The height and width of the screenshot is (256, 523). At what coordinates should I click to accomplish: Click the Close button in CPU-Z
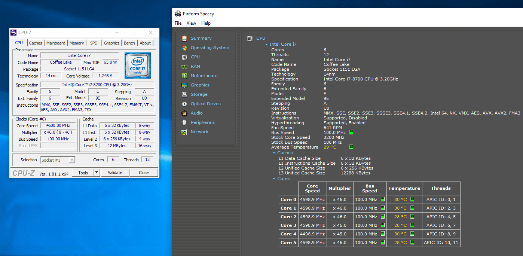point(144,173)
